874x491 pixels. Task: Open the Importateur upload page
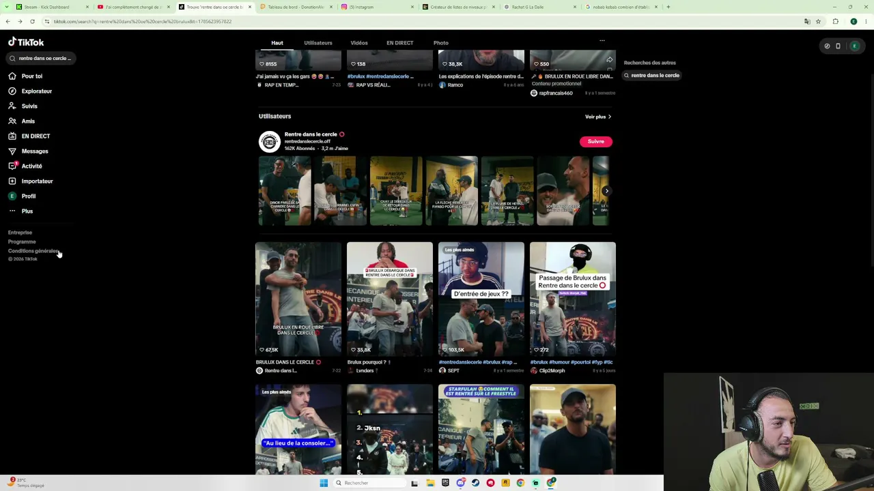(30, 181)
